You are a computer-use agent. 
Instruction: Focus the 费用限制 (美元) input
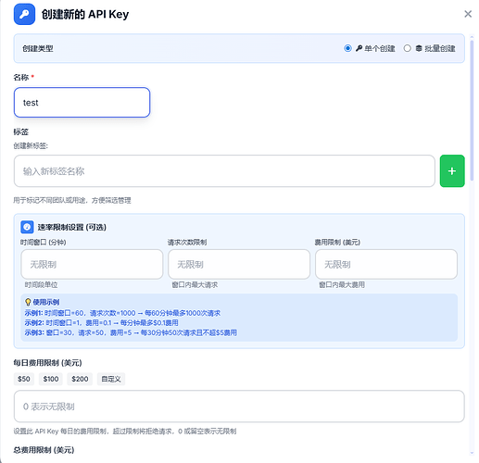click(386, 265)
